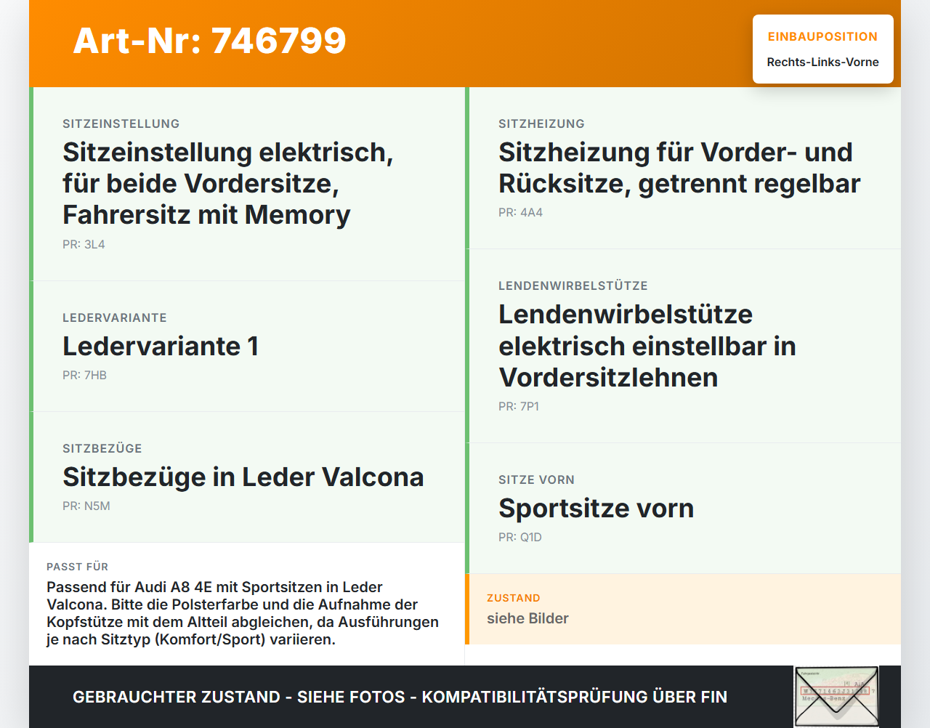
Task: Click the SITZEINSTELLUNG category label
Action: point(121,124)
